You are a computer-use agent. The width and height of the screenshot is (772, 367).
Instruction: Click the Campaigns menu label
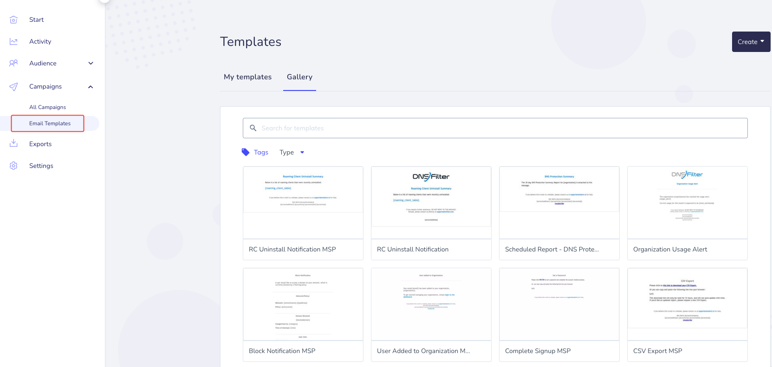pyautogui.click(x=45, y=86)
